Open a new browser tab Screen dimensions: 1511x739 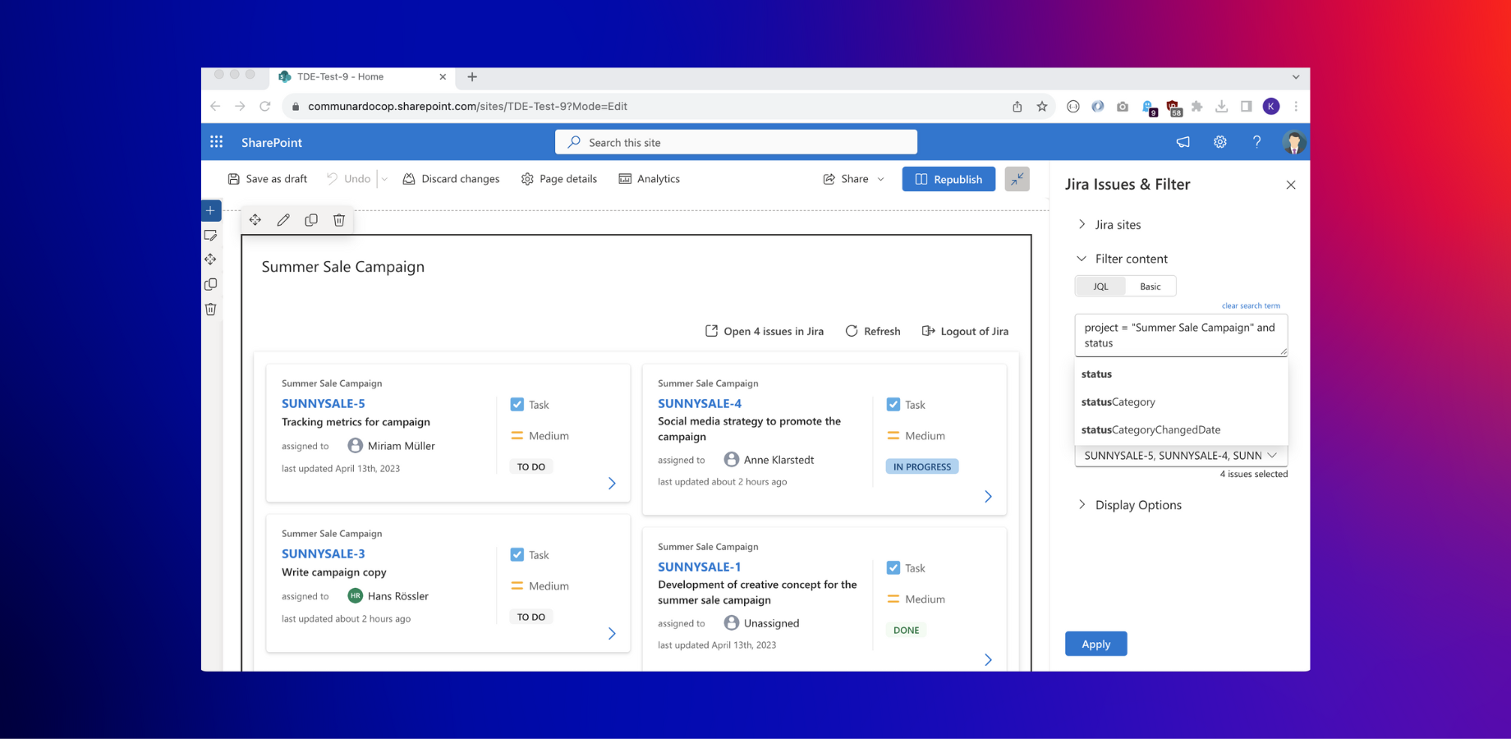click(x=472, y=76)
